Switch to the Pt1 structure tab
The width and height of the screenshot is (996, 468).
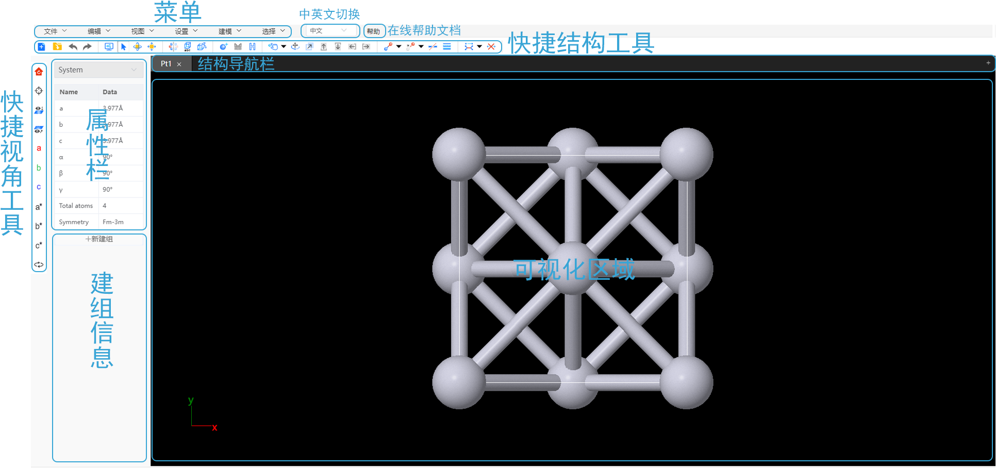tap(166, 64)
